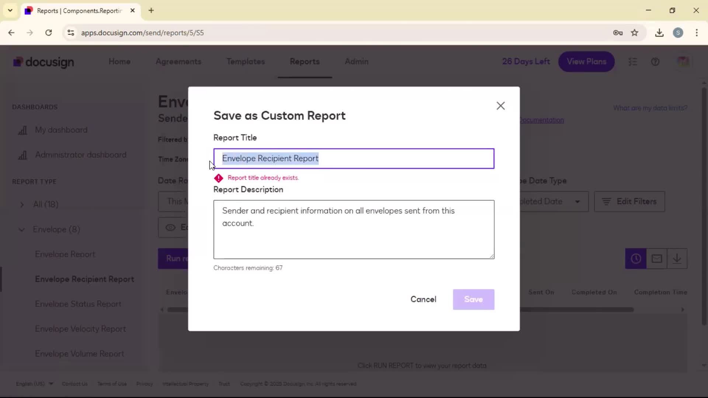708x398 pixels.
Task: Open the Admin tab
Action: pyautogui.click(x=357, y=62)
